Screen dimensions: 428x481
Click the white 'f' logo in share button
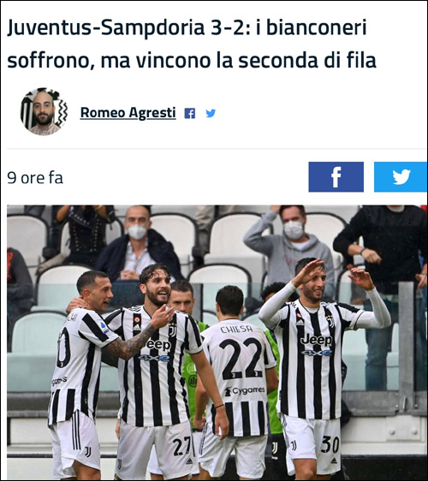[x=336, y=177]
